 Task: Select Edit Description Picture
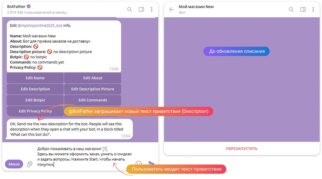point(92,89)
